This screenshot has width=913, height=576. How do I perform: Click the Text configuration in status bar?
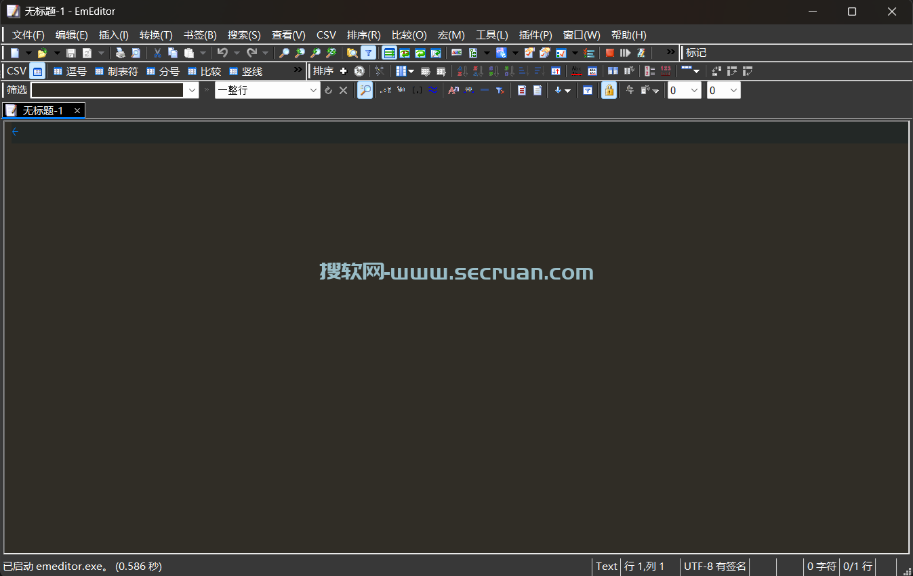[x=607, y=567]
